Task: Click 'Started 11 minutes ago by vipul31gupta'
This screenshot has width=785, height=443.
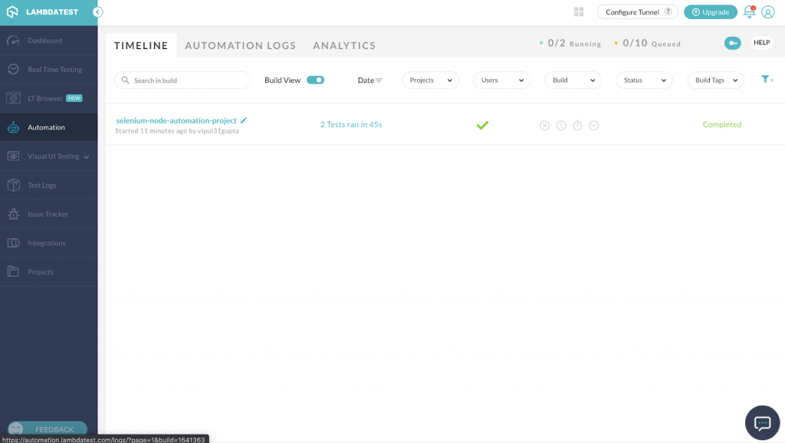Action: 177,130
